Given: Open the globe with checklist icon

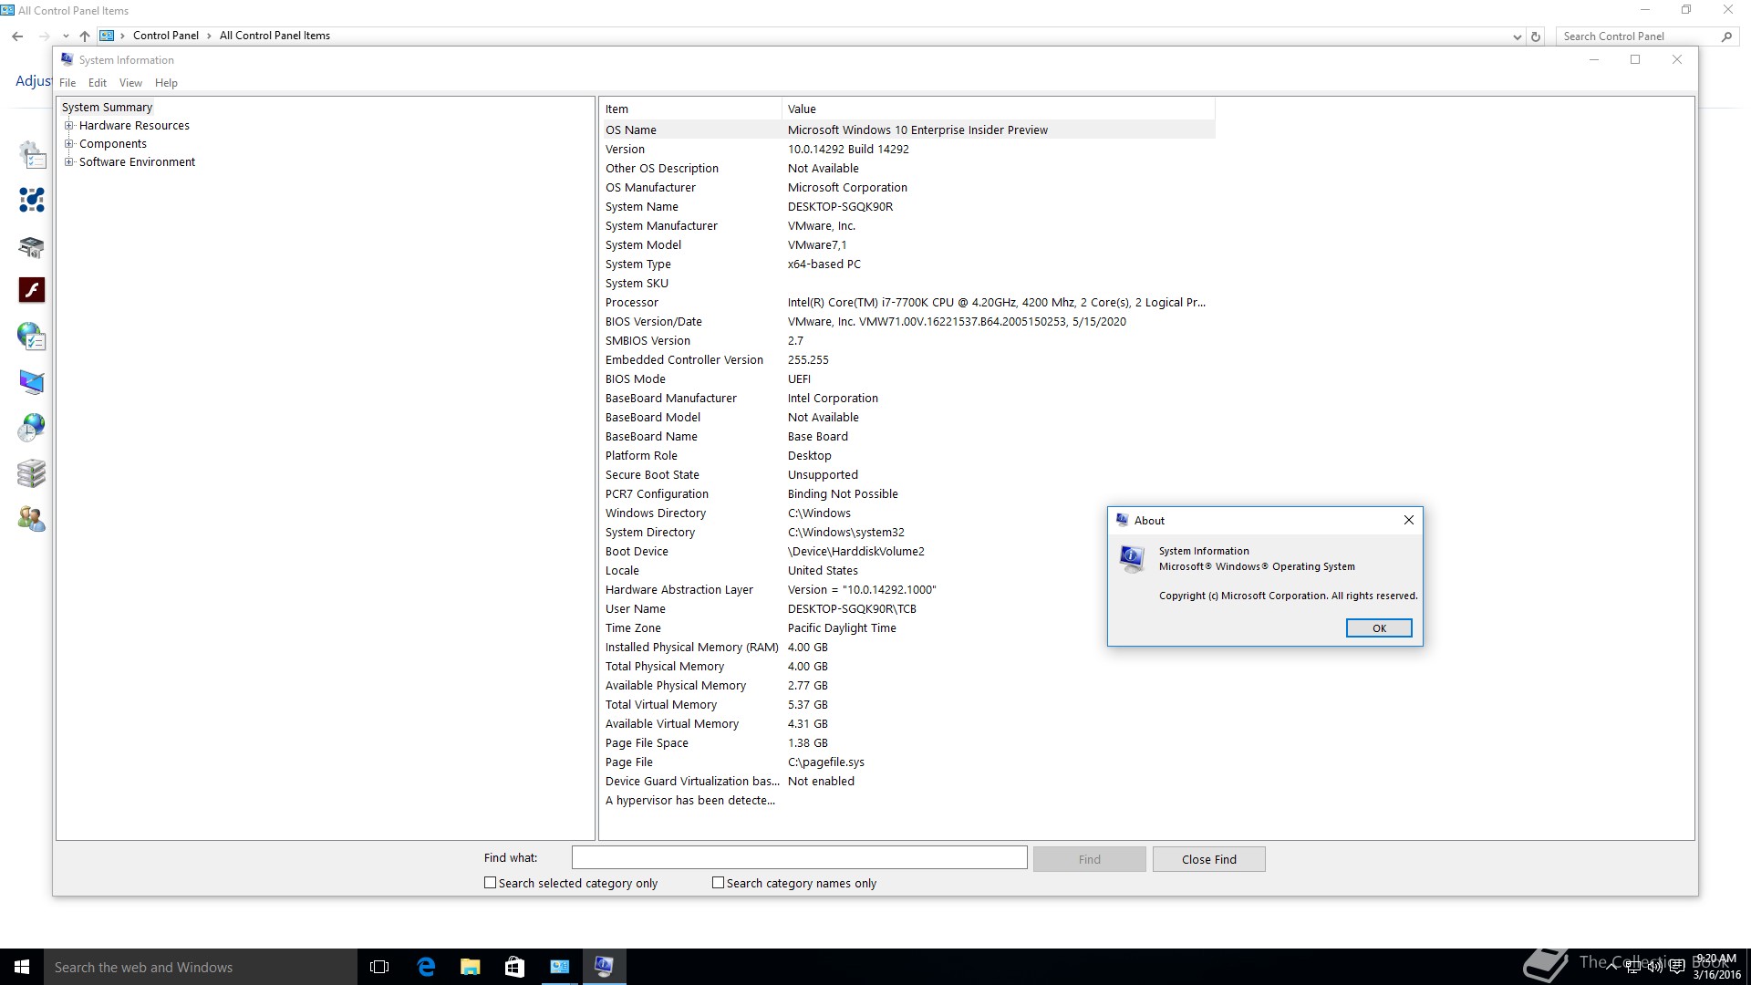Looking at the screenshot, I should [x=32, y=337].
